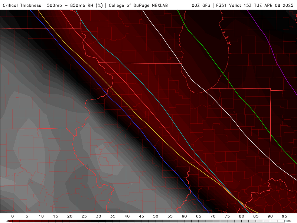
Task: Click colorbar label "45"
Action: coord(141,216)
